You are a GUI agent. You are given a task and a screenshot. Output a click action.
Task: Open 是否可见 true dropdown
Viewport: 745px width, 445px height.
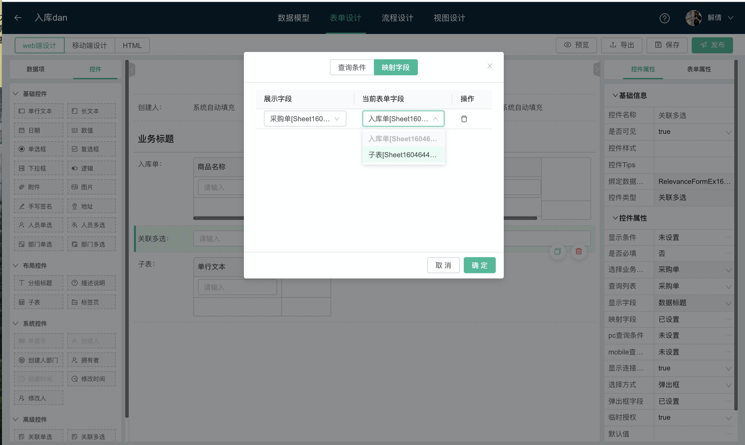pyautogui.click(x=694, y=132)
